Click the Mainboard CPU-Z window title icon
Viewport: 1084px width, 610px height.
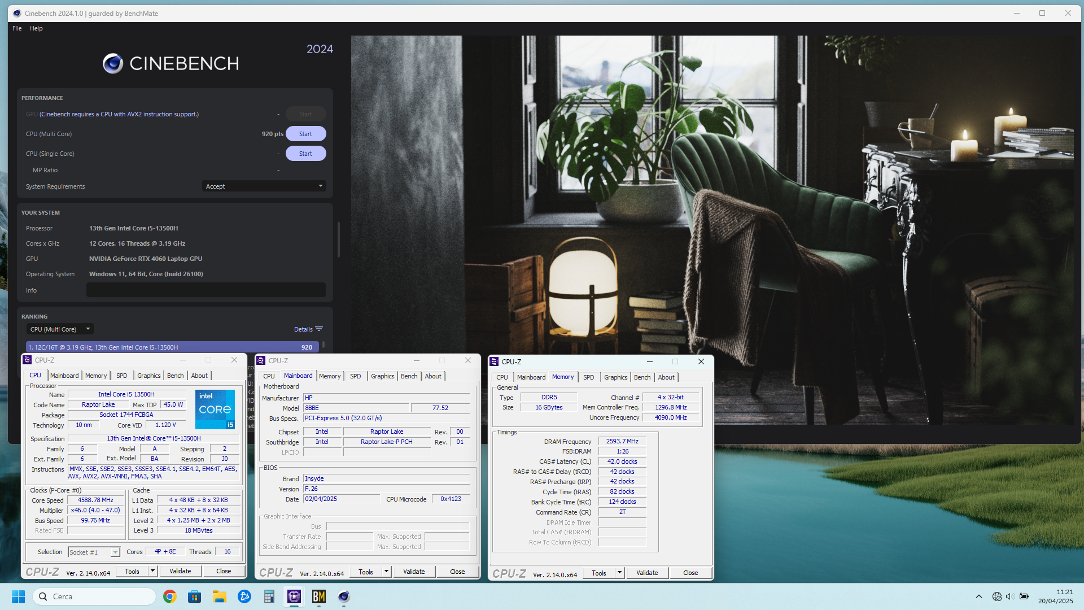261,360
